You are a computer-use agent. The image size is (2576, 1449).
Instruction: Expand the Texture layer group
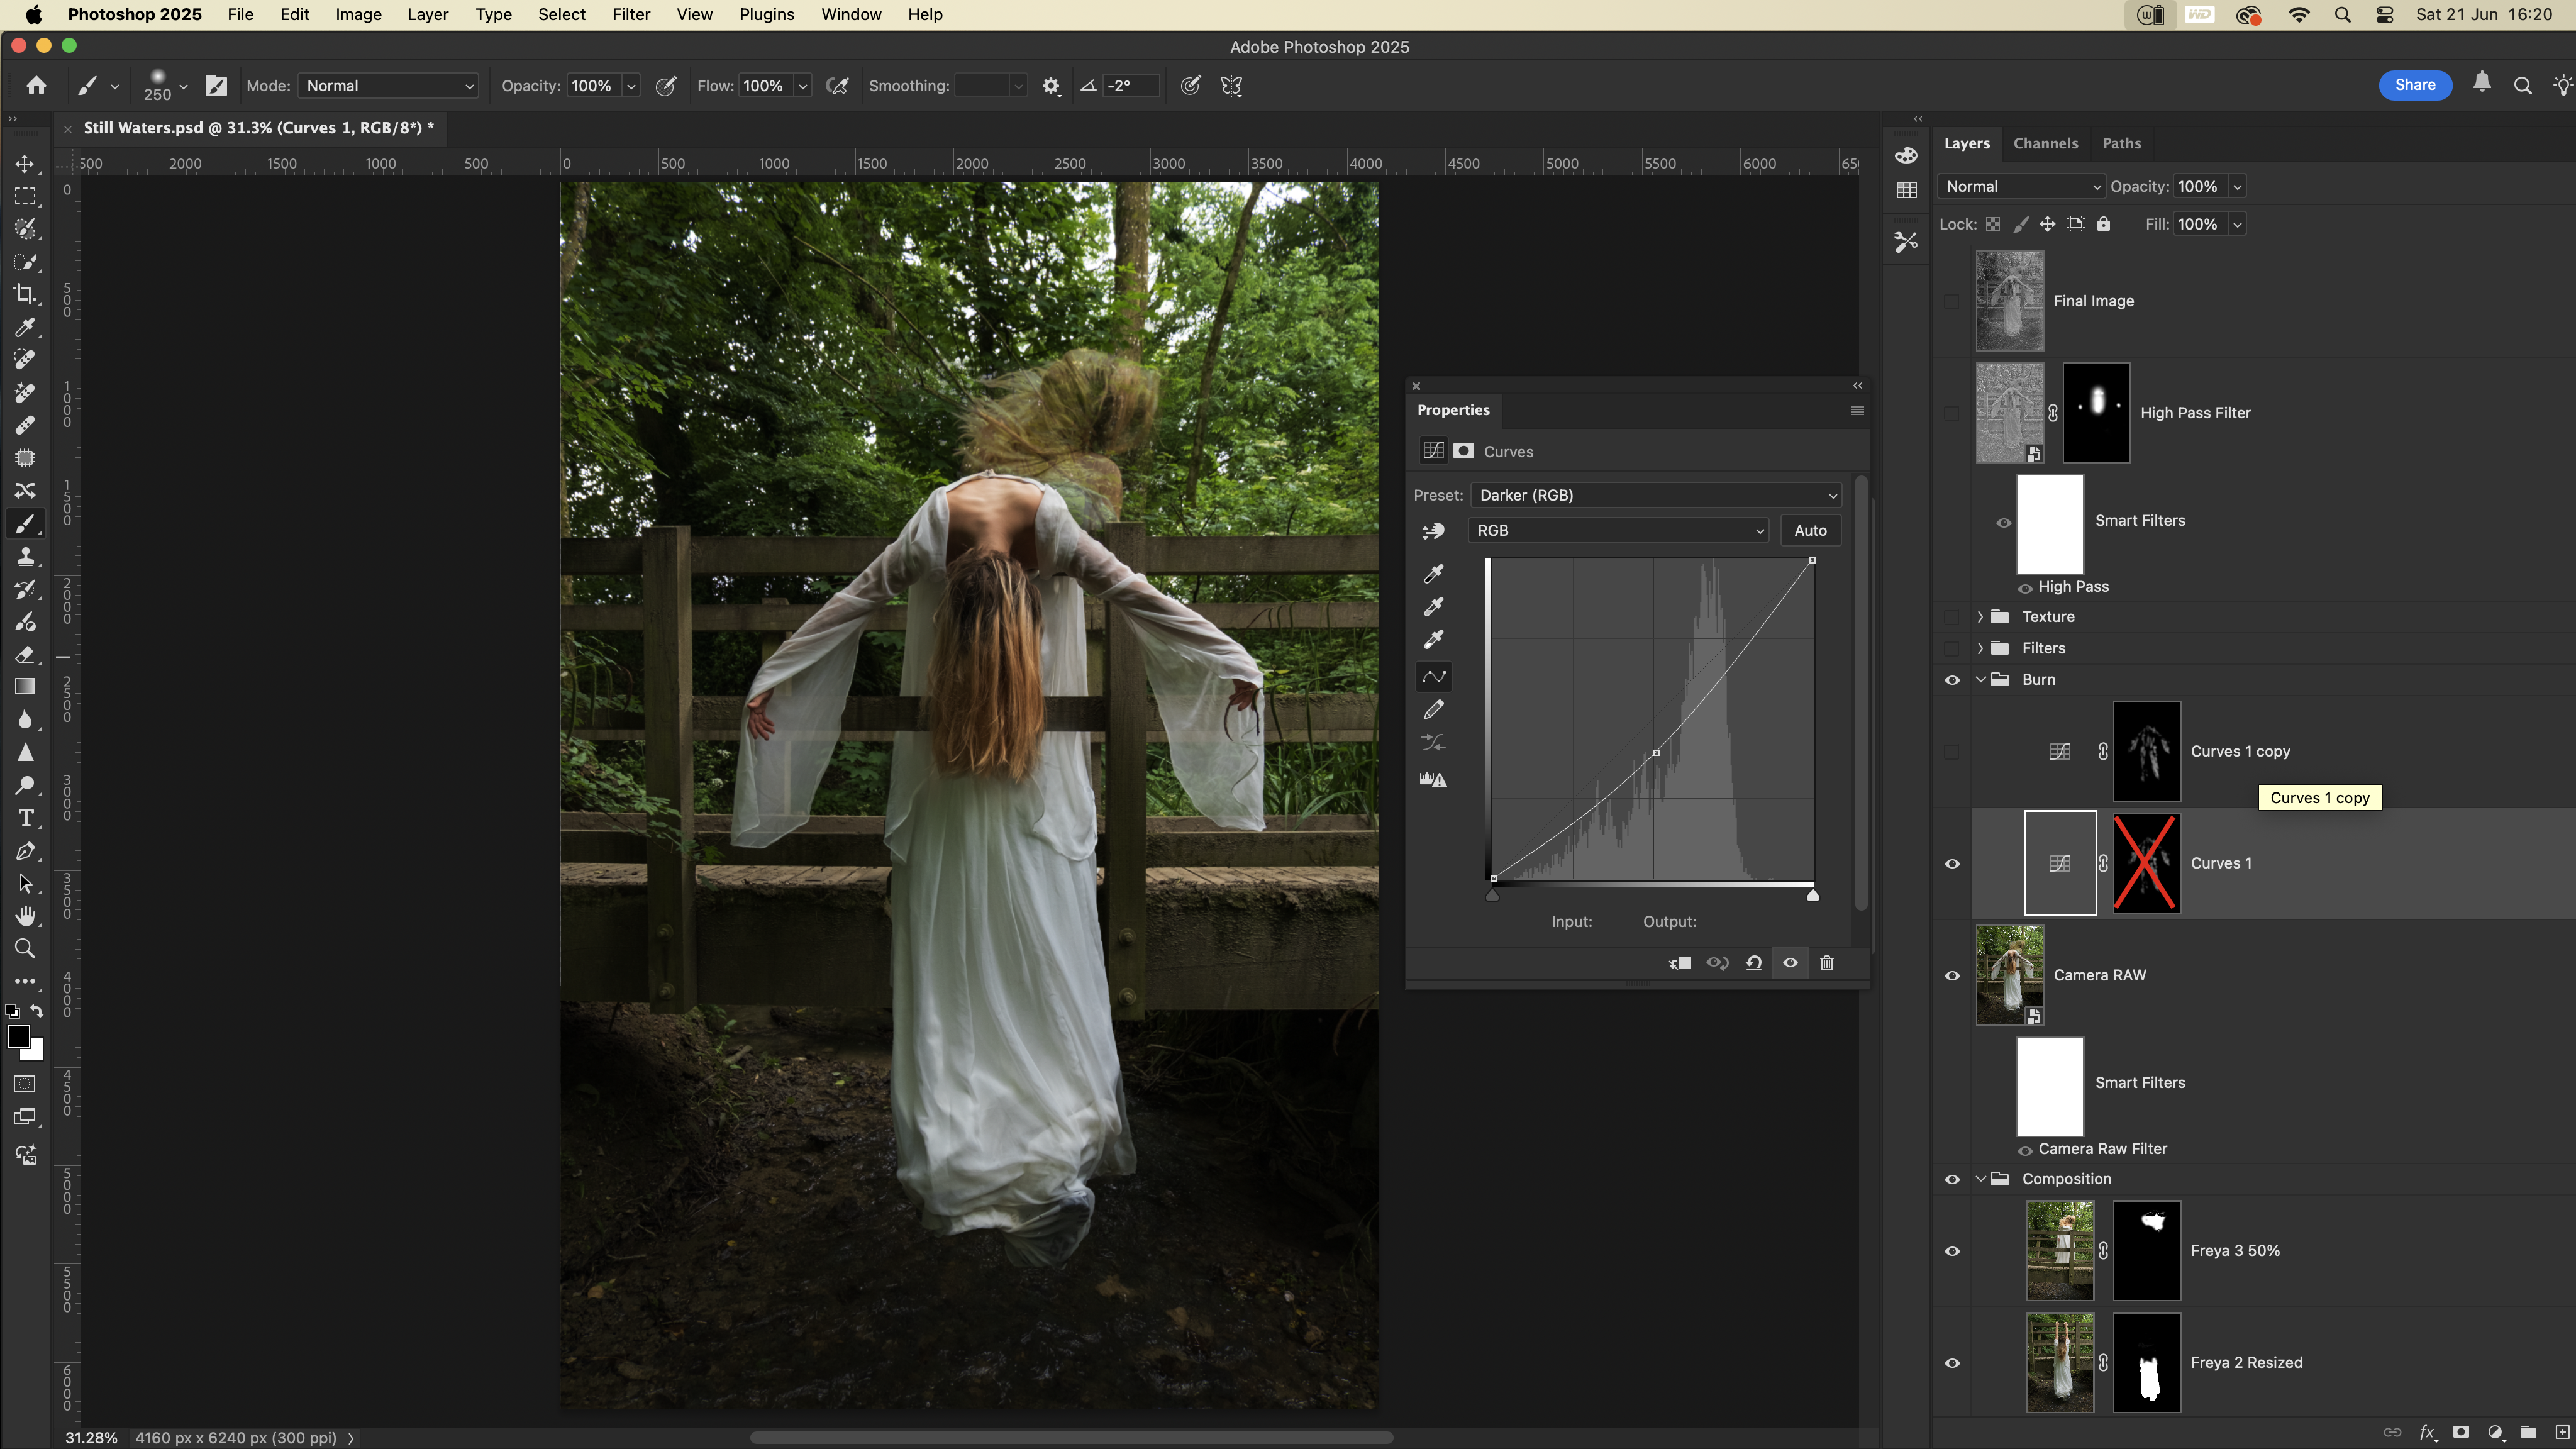pos(1980,617)
